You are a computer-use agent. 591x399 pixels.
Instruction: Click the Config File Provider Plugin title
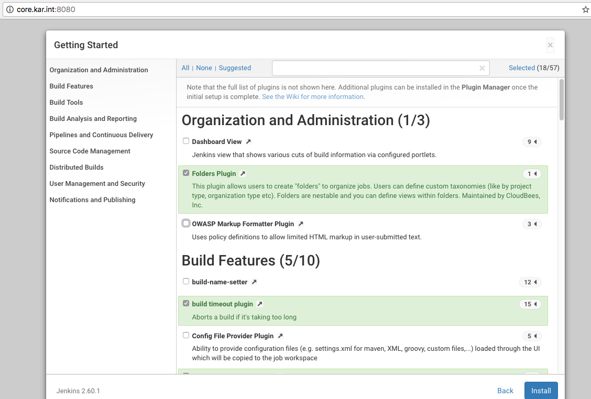pos(233,336)
